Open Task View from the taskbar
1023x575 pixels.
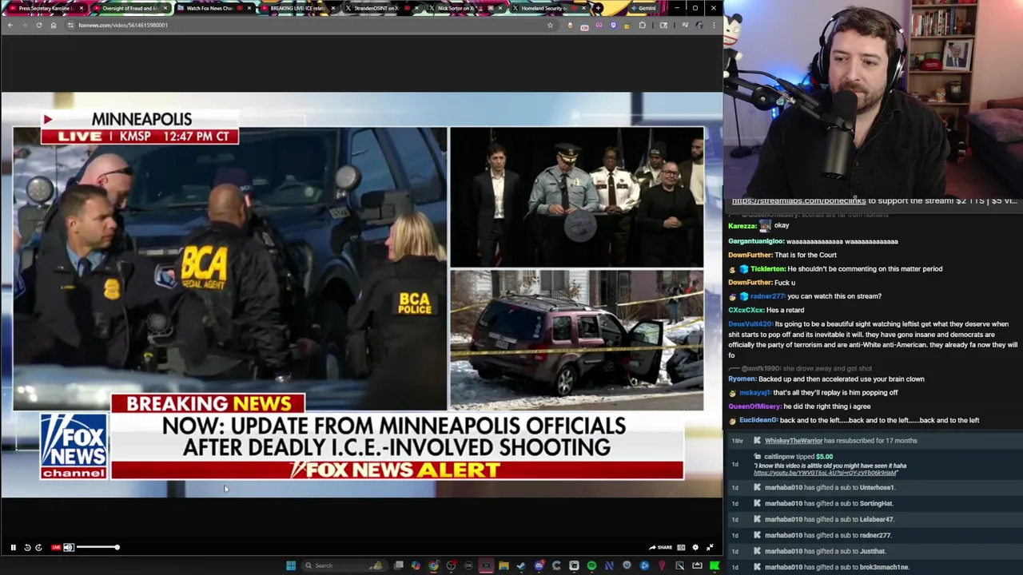pos(399,565)
